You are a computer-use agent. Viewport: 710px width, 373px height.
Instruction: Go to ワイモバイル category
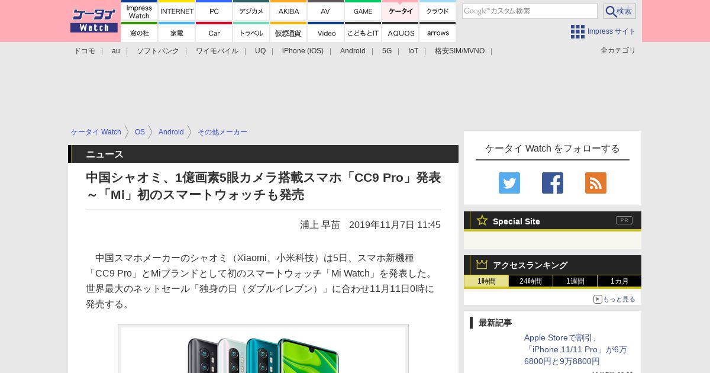217,51
